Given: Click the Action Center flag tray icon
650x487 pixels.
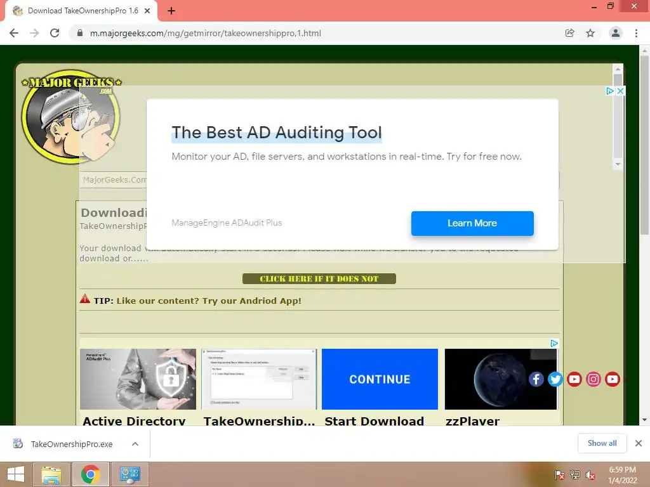Looking at the screenshot, I should [x=559, y=475].
